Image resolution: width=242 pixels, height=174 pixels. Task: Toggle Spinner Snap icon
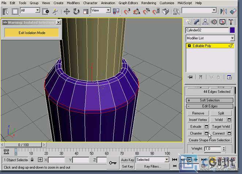[x=156, y=12]
